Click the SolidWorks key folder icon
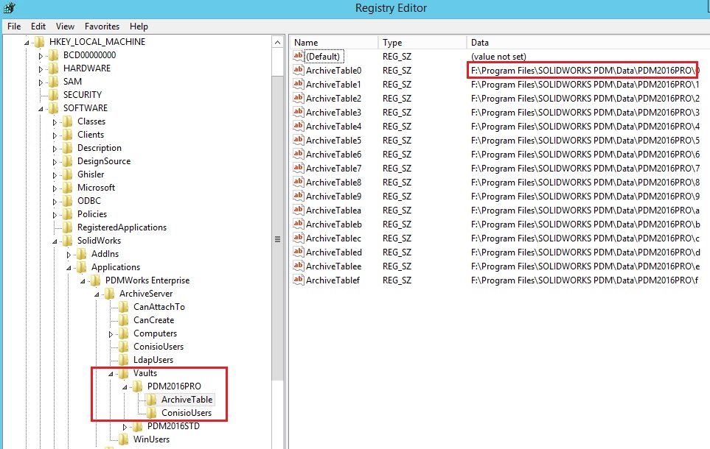The image size is (710, 449). pyautogui.click(x=68, y=241)
